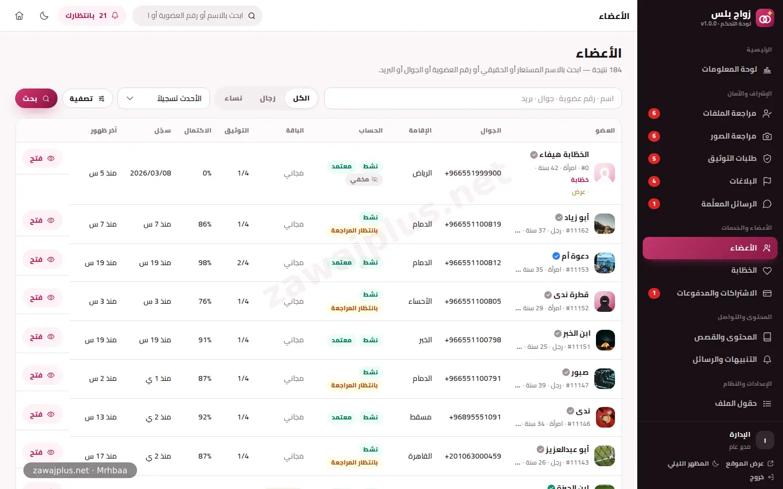
Task: Select the نساء filter tab
Action: point(233,98)
